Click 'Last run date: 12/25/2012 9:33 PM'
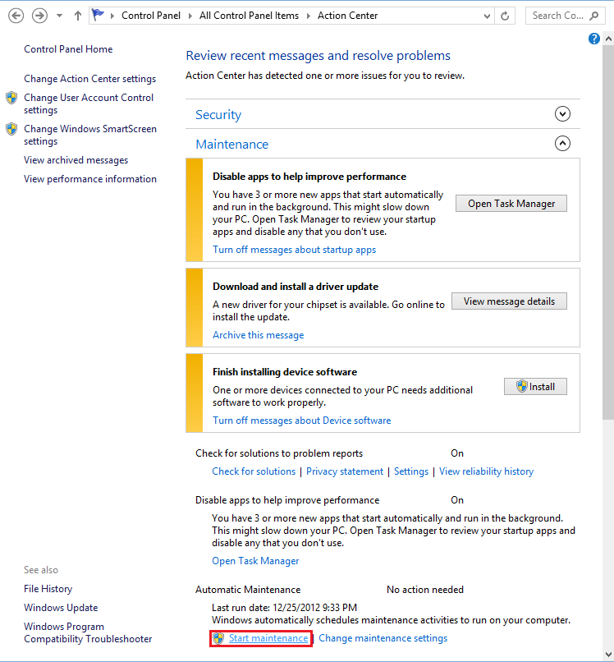614x662 pixels. 284,608
